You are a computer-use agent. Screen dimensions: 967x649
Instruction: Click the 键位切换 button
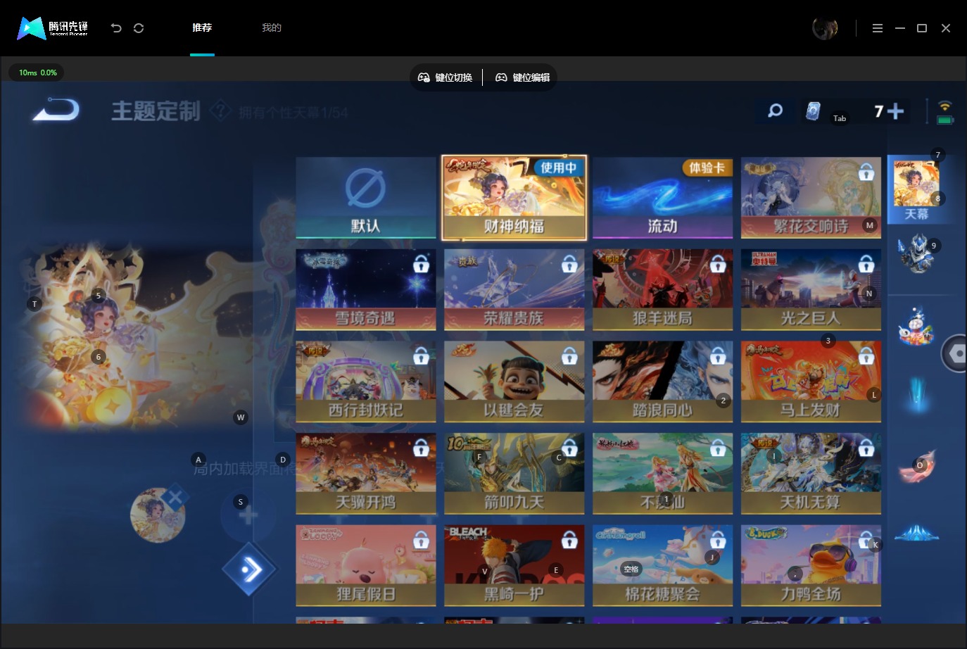(x=445, y=77)
